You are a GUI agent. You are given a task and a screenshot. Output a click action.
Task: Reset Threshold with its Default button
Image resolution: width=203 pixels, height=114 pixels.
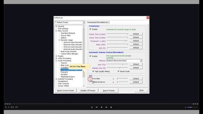[x=136, y=41]
